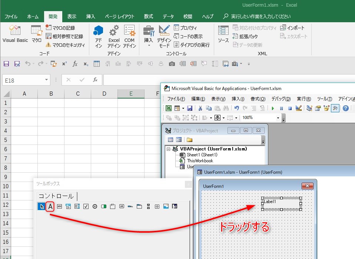The image size is (355, 259).
Task: Click ダイアログの実行 in the ribbon
Action: pyautogui.click(x=192, y=45)
